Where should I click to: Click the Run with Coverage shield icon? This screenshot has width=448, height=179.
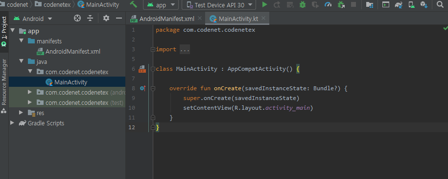[x=315, y=4]
